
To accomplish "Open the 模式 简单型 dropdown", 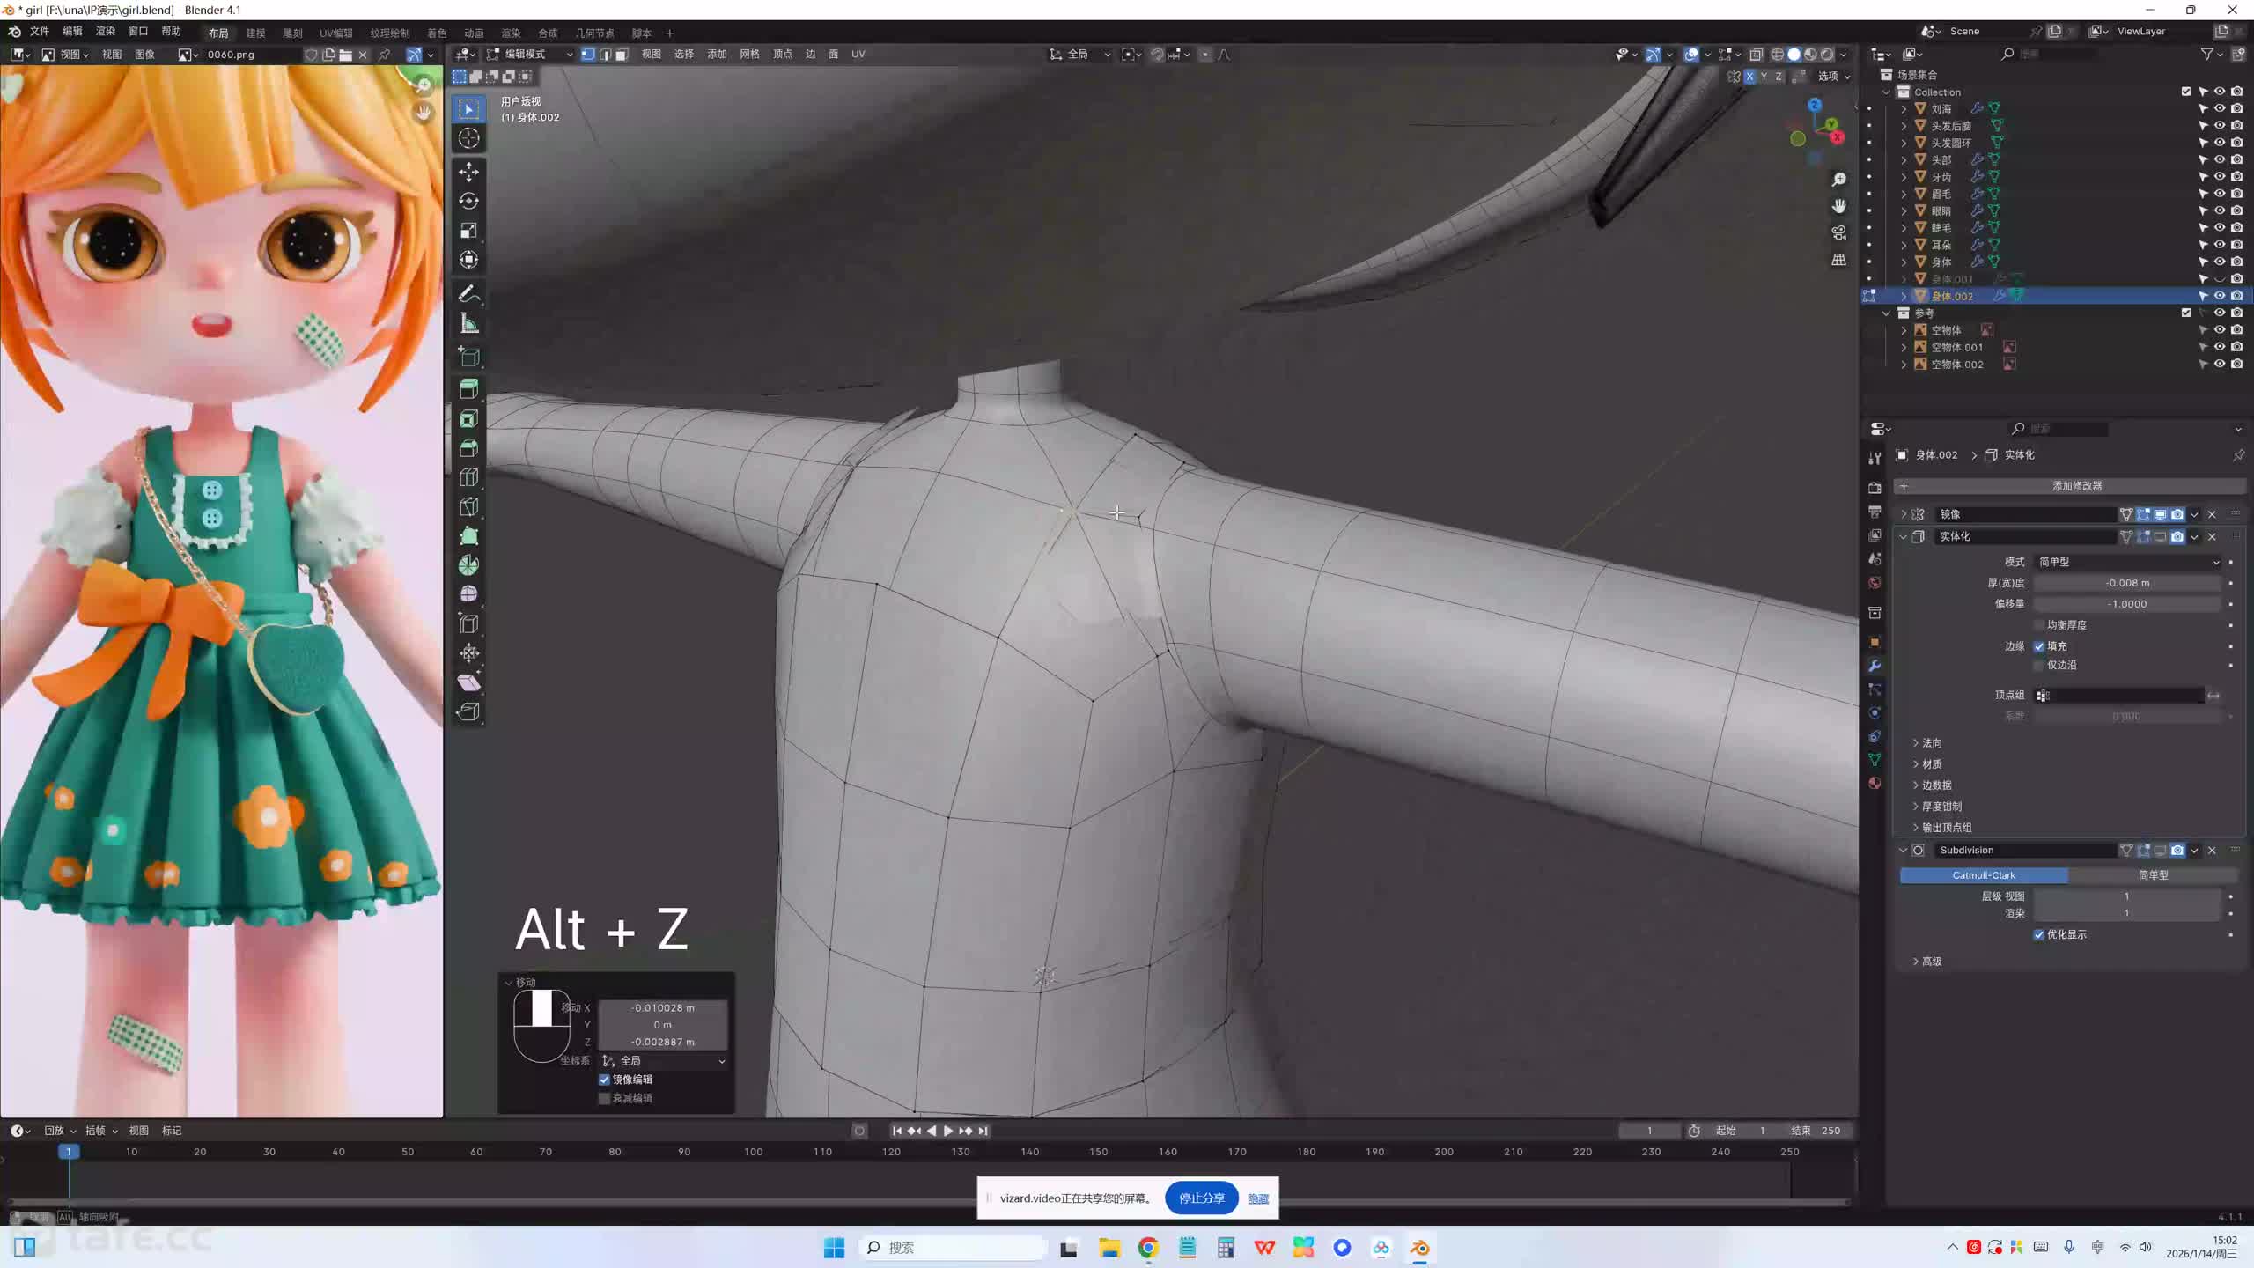I will (2127, 561).
